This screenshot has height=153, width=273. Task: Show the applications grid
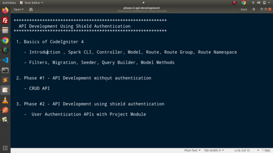5,148
